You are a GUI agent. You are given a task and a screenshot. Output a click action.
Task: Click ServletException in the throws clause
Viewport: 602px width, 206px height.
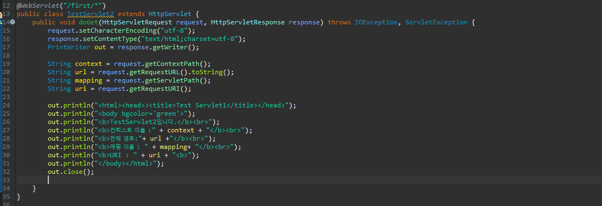coord(436,22)
